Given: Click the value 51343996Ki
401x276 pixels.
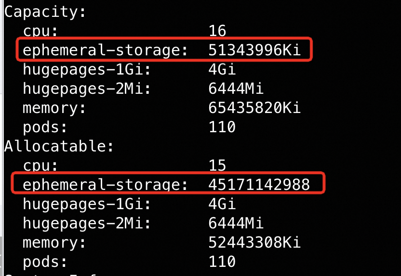Looking at the screenshot, I should [x=254, y=50].
